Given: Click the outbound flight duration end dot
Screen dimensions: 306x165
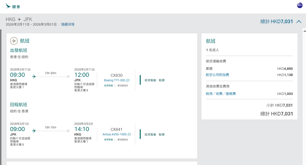Looking at the screenshot, I should tap(68, 77).
